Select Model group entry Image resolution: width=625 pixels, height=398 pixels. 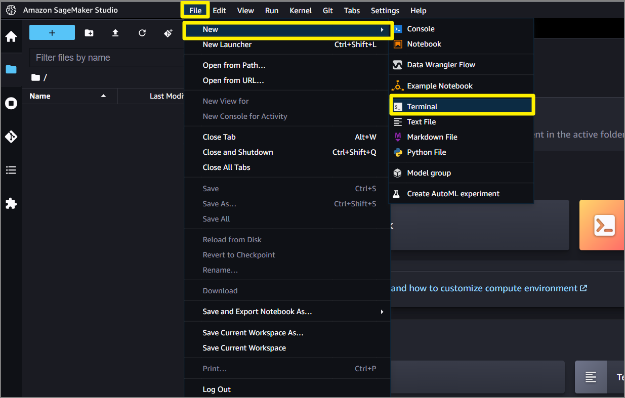[x=461, y=173]
